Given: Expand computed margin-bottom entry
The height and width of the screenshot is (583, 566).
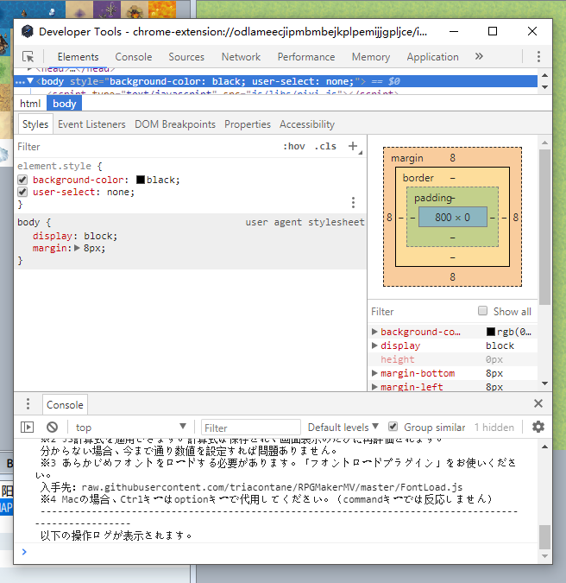Looking at the screenshot, I should point(374,373).
